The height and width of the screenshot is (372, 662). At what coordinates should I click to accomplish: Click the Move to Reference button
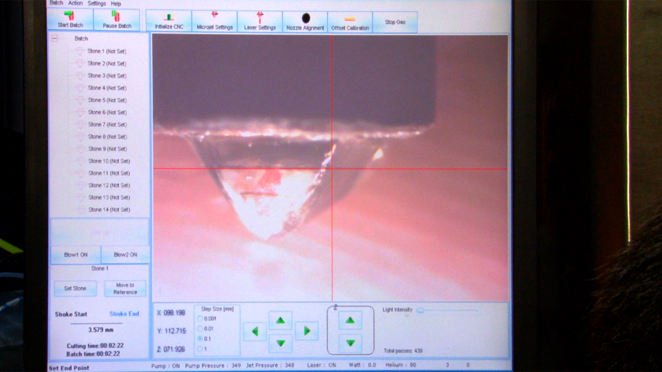coord(125,288)
